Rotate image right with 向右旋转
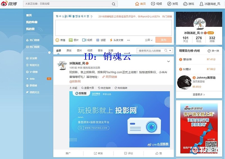 (x=121, y=88)
